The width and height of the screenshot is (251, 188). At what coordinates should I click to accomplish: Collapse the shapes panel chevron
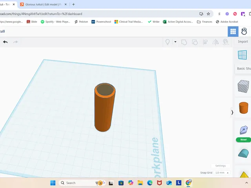[232, 112]
